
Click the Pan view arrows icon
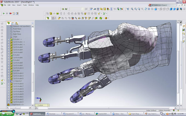[x=149, y=9]
